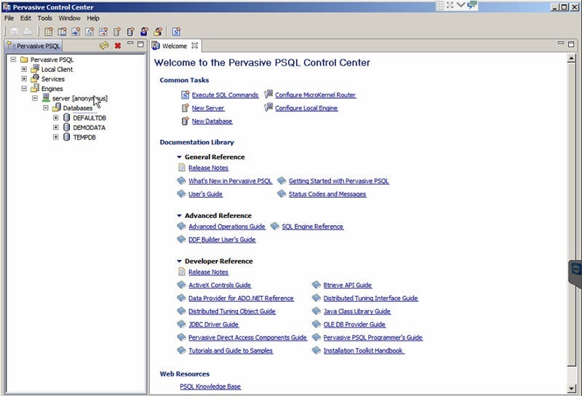582x396 pixels.
Task: Click the book icon beside Btrieve API Guide
Action: tap(316, 285)
